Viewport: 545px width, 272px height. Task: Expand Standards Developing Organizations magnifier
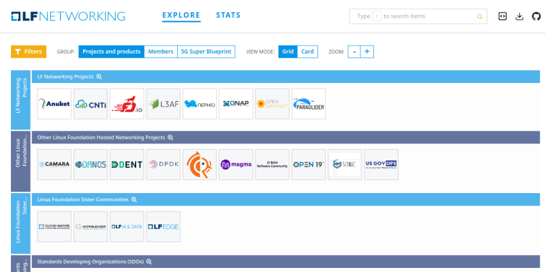pos(149,262)
